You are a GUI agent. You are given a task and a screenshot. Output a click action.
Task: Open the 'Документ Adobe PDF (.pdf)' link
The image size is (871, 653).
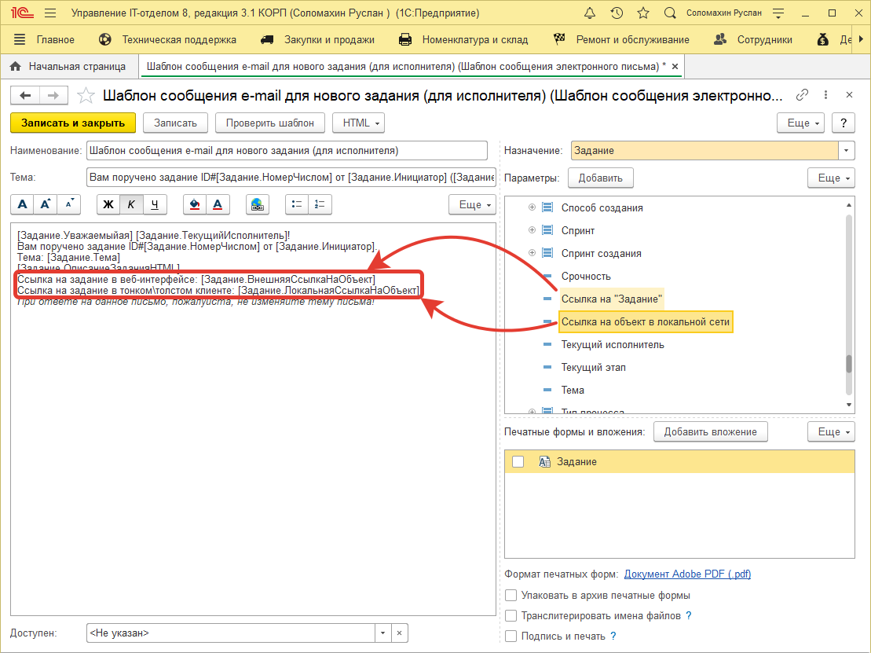687,574
